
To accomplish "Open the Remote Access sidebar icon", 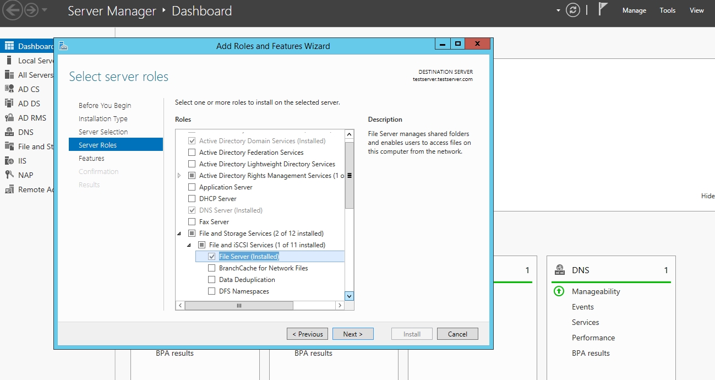I will point(9,189).
